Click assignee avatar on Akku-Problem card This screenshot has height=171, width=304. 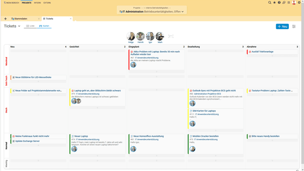click(133, 65)
